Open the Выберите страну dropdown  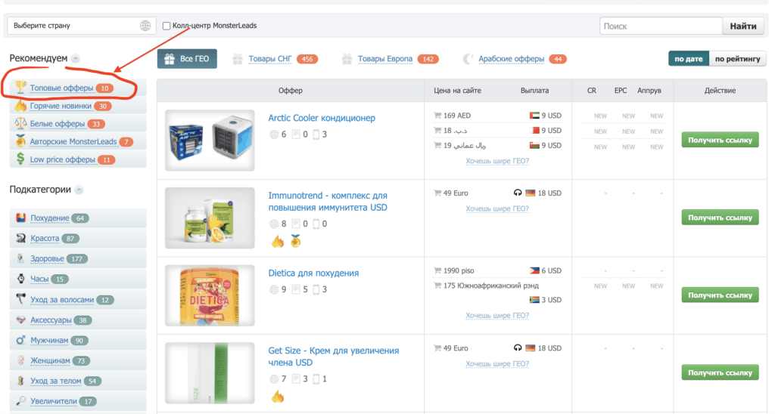pyautogui.click(x=82, y=26)
